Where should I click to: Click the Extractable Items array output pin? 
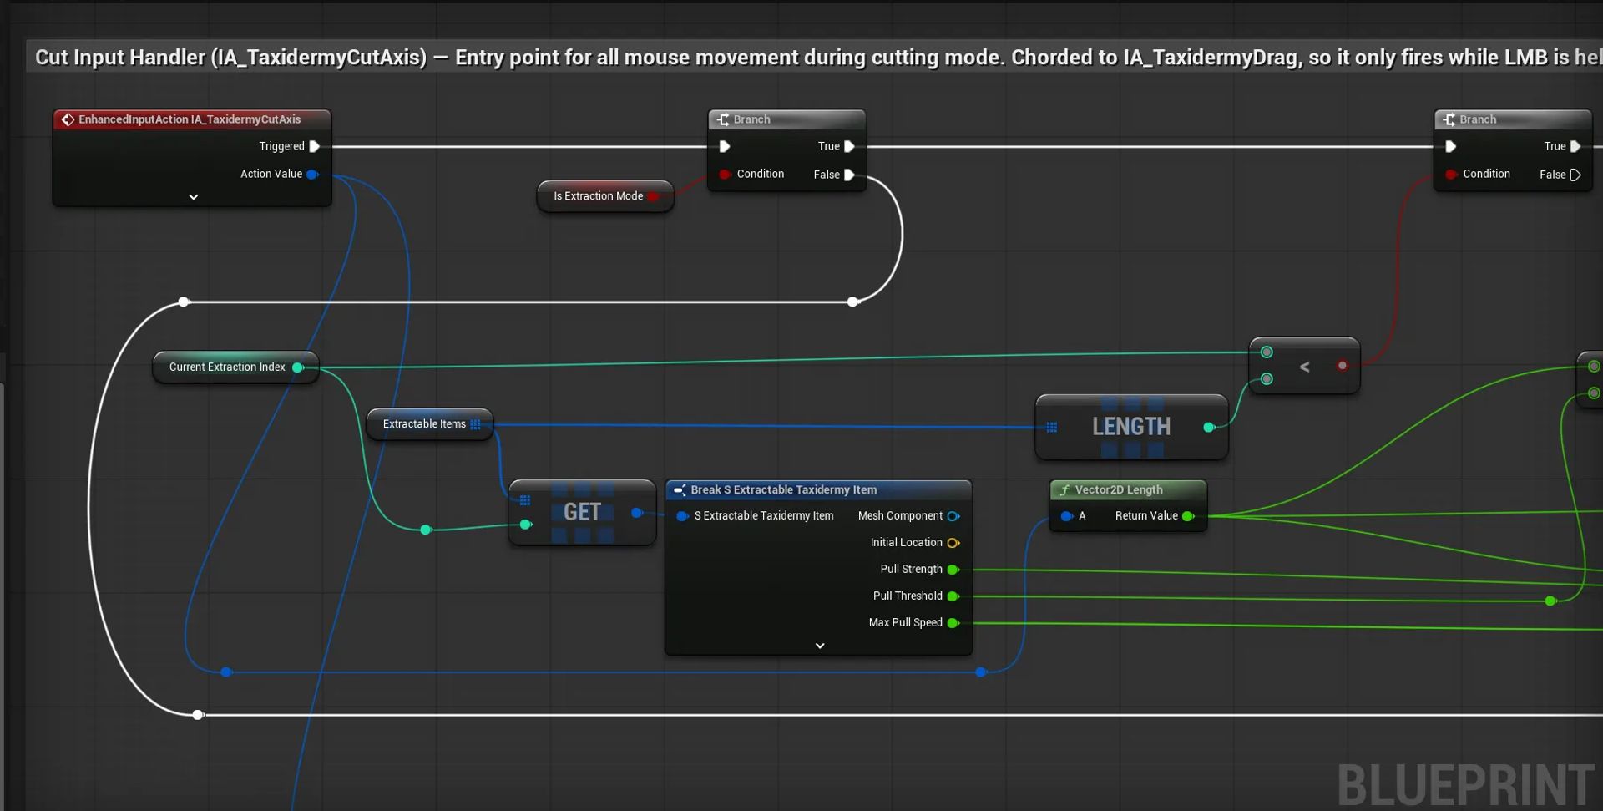tap(475, 424)
